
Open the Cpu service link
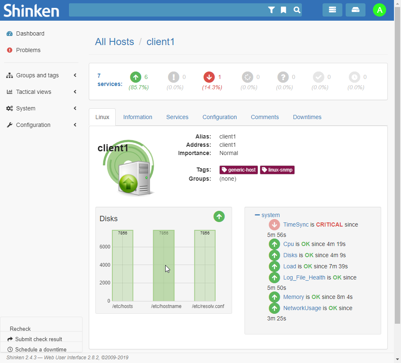point(289,244)
